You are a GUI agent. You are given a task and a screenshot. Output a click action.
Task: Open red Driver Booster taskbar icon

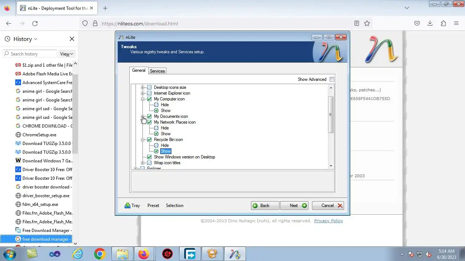click(167, 254)
